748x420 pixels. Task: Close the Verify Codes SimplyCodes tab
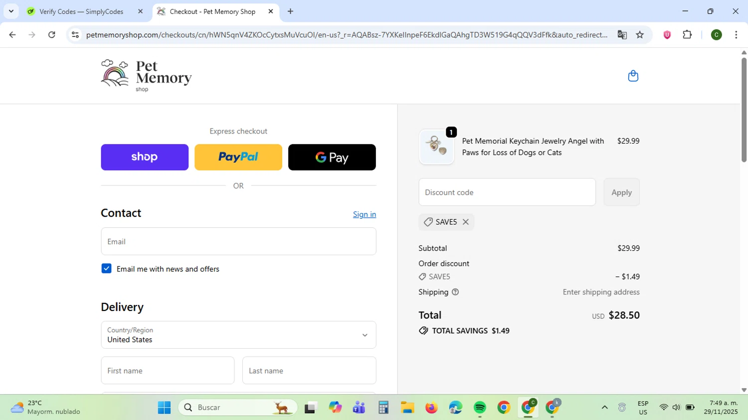point(140,11)
